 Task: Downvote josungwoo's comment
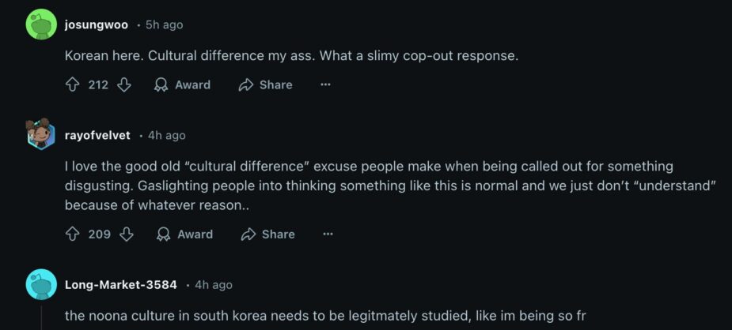click(123, 84)
